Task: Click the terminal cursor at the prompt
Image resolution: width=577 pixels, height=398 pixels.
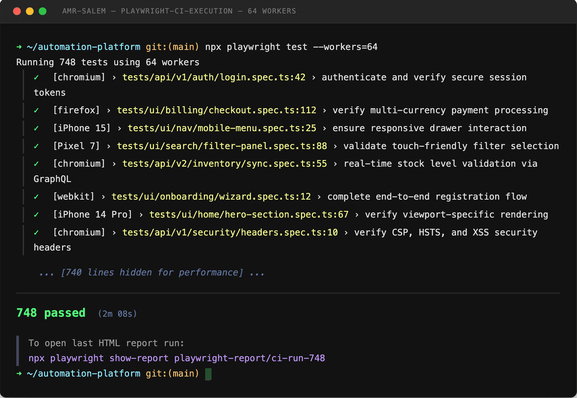Action: click(208, 374)
